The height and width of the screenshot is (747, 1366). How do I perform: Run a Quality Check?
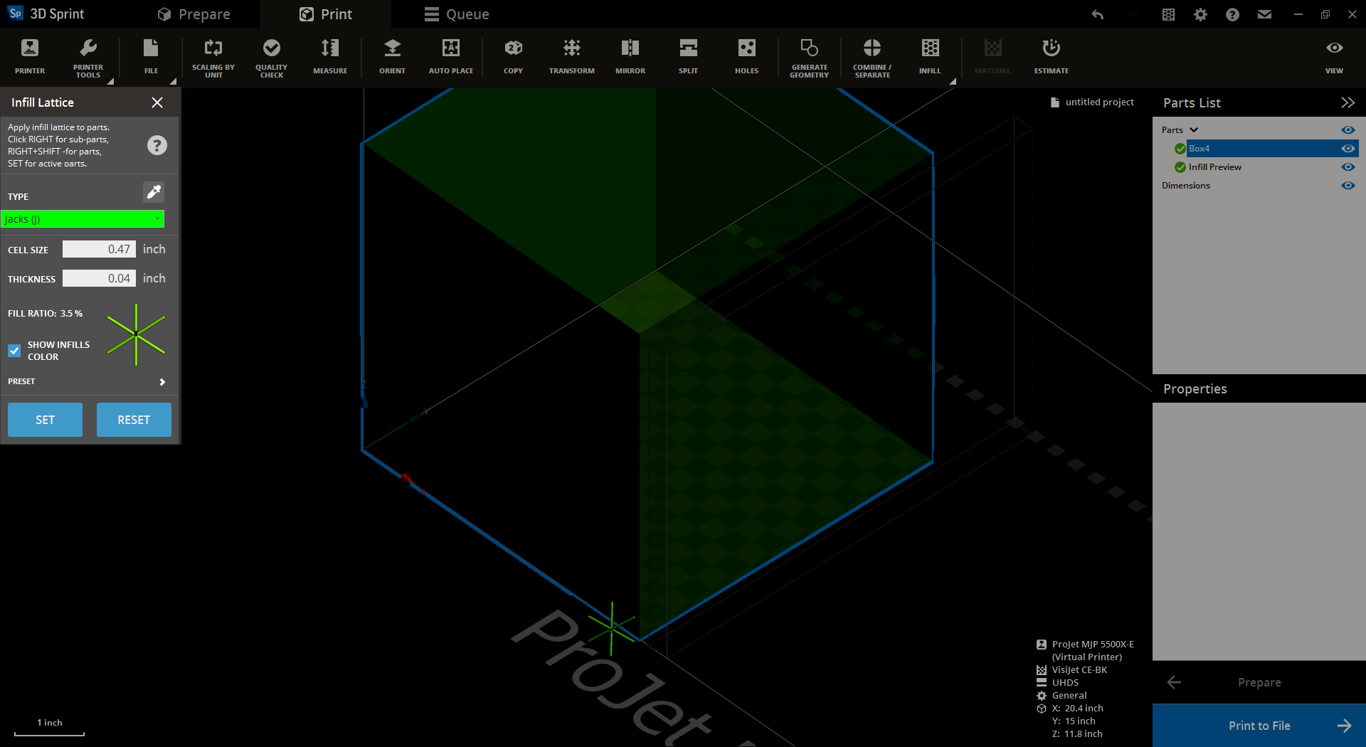271,57
